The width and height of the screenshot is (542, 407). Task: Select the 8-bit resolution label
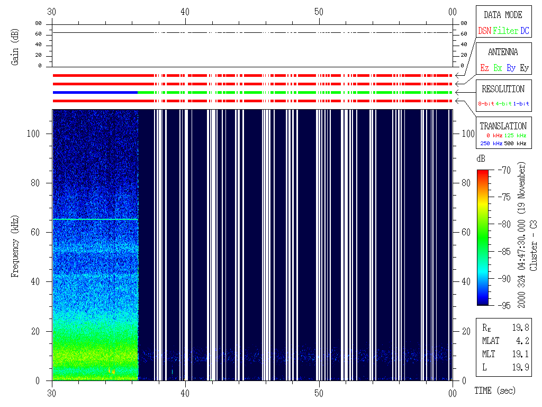[x=486, y=104]
